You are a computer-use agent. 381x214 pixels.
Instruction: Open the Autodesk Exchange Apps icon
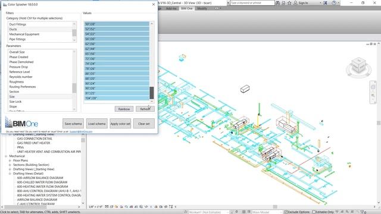[326, 3]
